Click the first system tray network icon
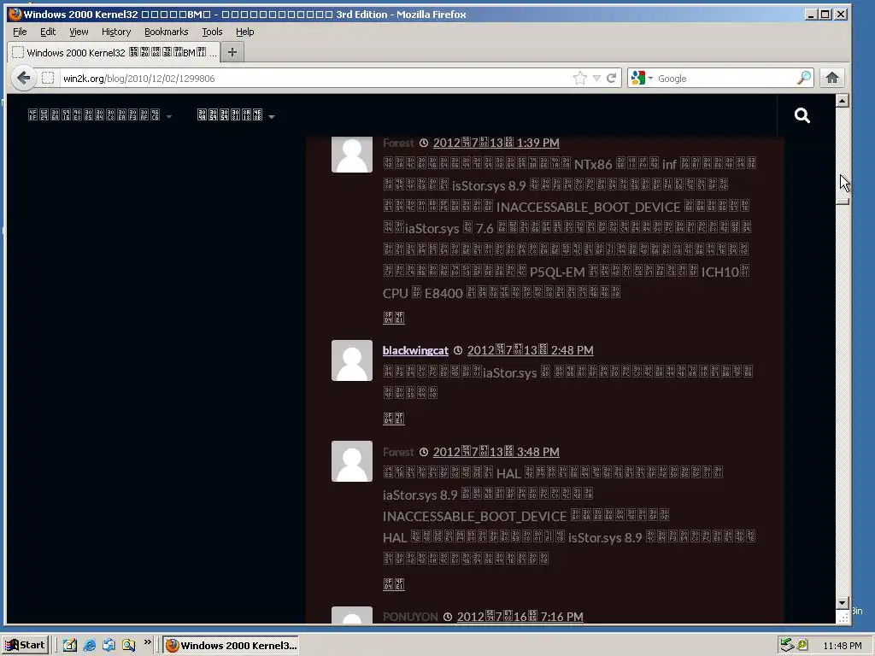875x656 pixels. click(787, 646)
